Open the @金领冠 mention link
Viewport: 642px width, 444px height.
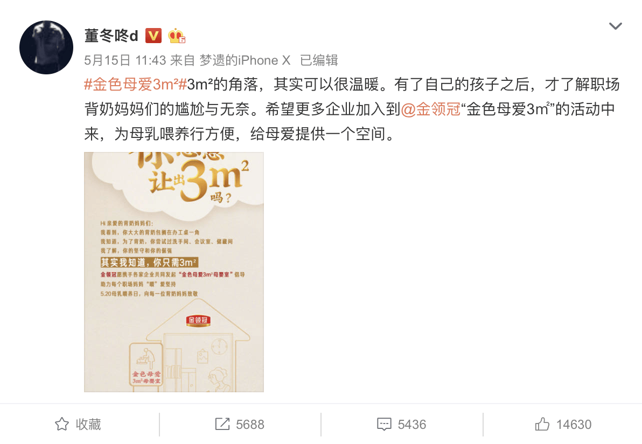[431, 109]
